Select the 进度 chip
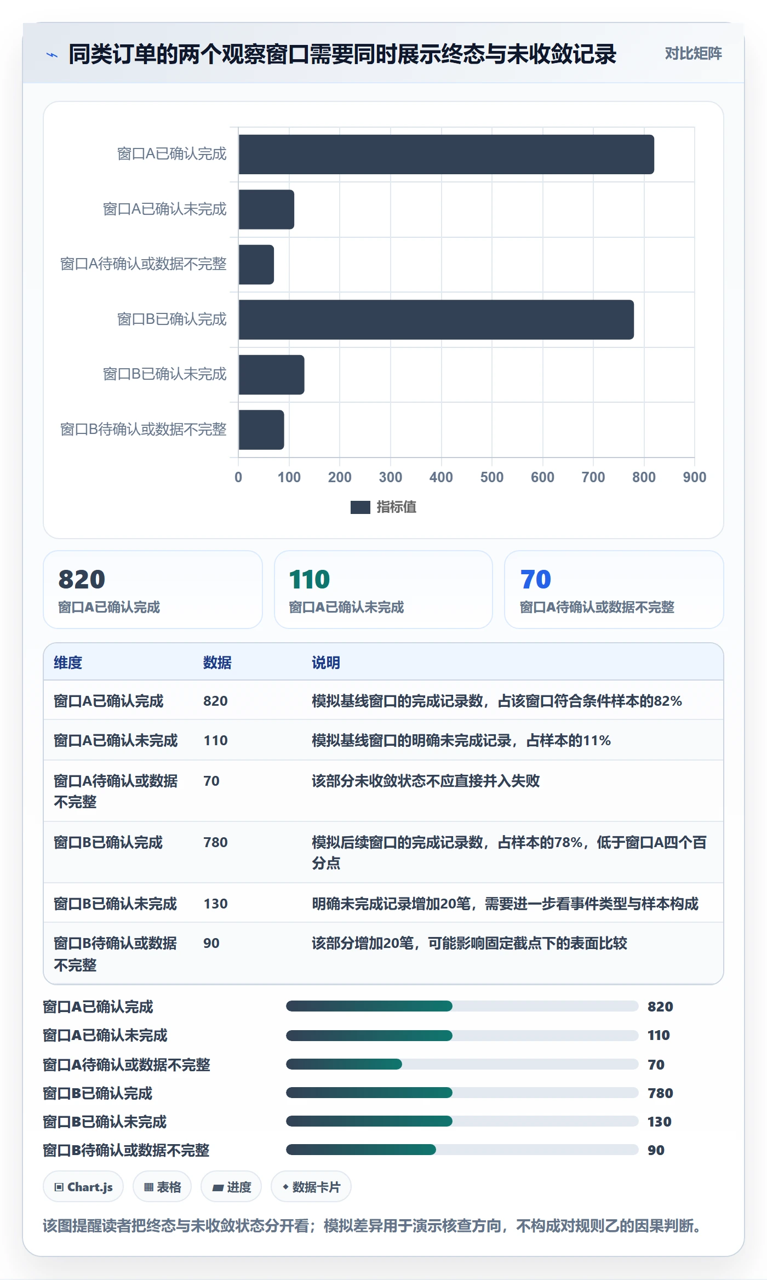Screen dimensions: 767x1280 click(x=231, y=1187)
